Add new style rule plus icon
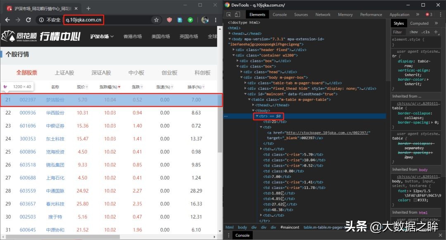This screenshot has height=240, width=446. click(436, 32)
